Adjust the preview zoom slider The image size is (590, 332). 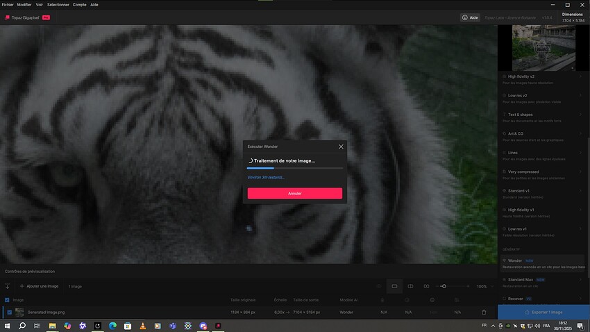click(x=444, y=286)
